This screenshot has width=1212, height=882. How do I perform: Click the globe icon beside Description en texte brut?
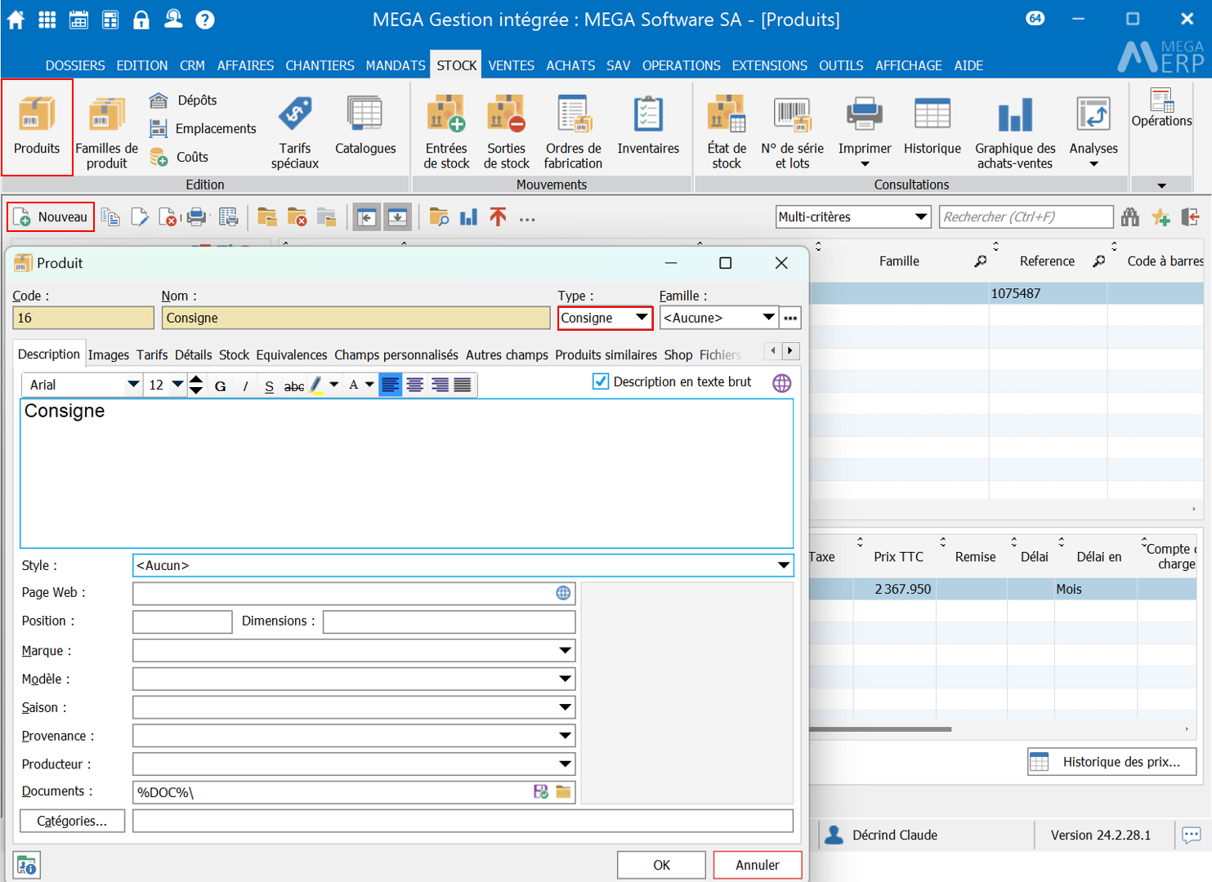click(x=782, y=383)
